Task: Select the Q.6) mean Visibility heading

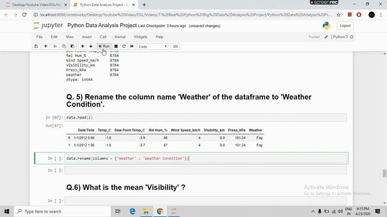Action: pos(126,187)
